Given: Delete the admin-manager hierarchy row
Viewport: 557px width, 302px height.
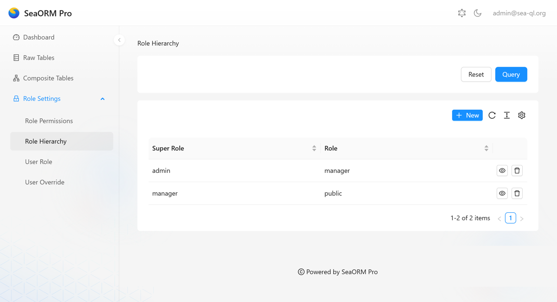Looking at the screenshot, I should 517,171.
